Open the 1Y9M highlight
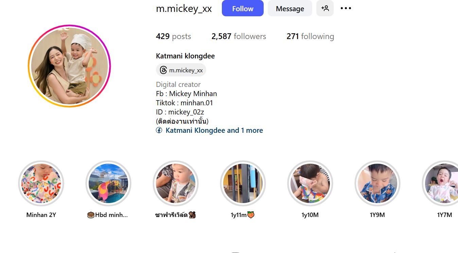458x253 pixels. point(377,183)
